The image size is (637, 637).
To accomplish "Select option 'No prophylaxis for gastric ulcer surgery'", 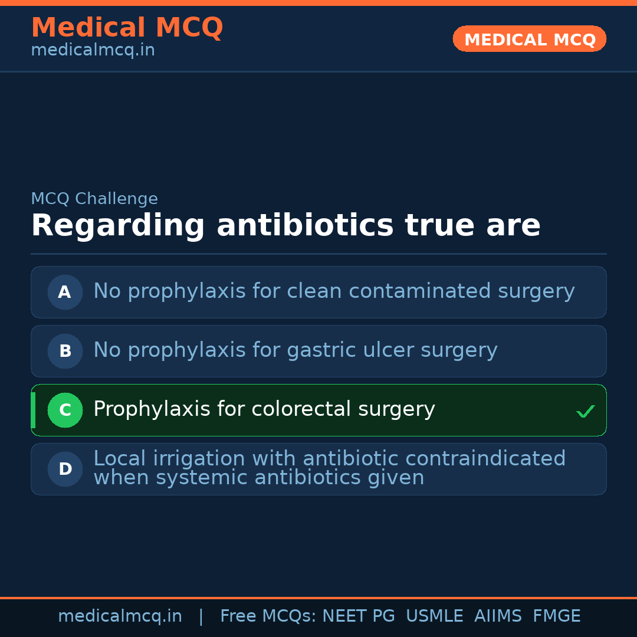I will pos(295,350).
